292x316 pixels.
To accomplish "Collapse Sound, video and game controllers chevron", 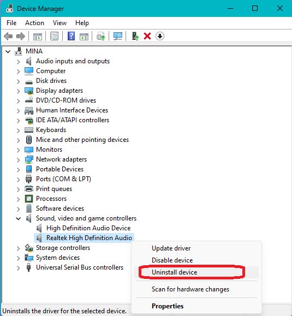I will tap(18, 218).
